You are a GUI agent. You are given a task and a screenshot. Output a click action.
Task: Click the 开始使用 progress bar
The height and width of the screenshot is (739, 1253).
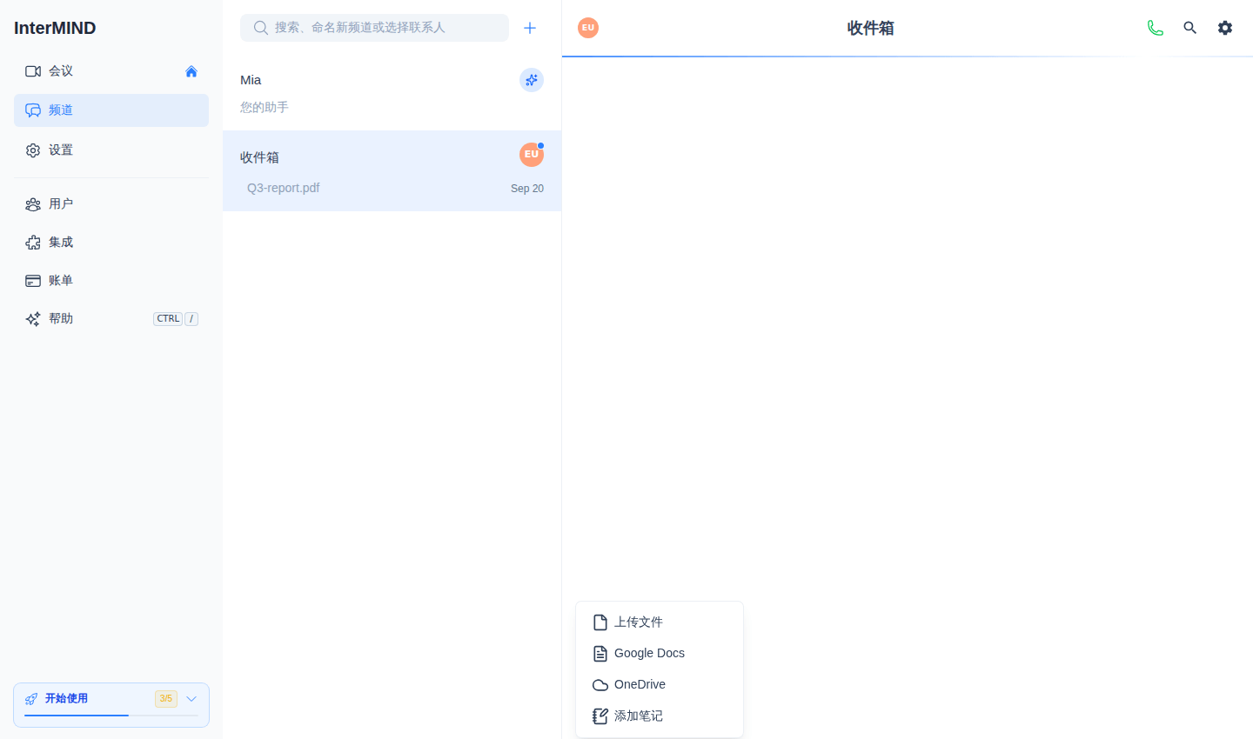pyautogui.click(x=111, y=716)
